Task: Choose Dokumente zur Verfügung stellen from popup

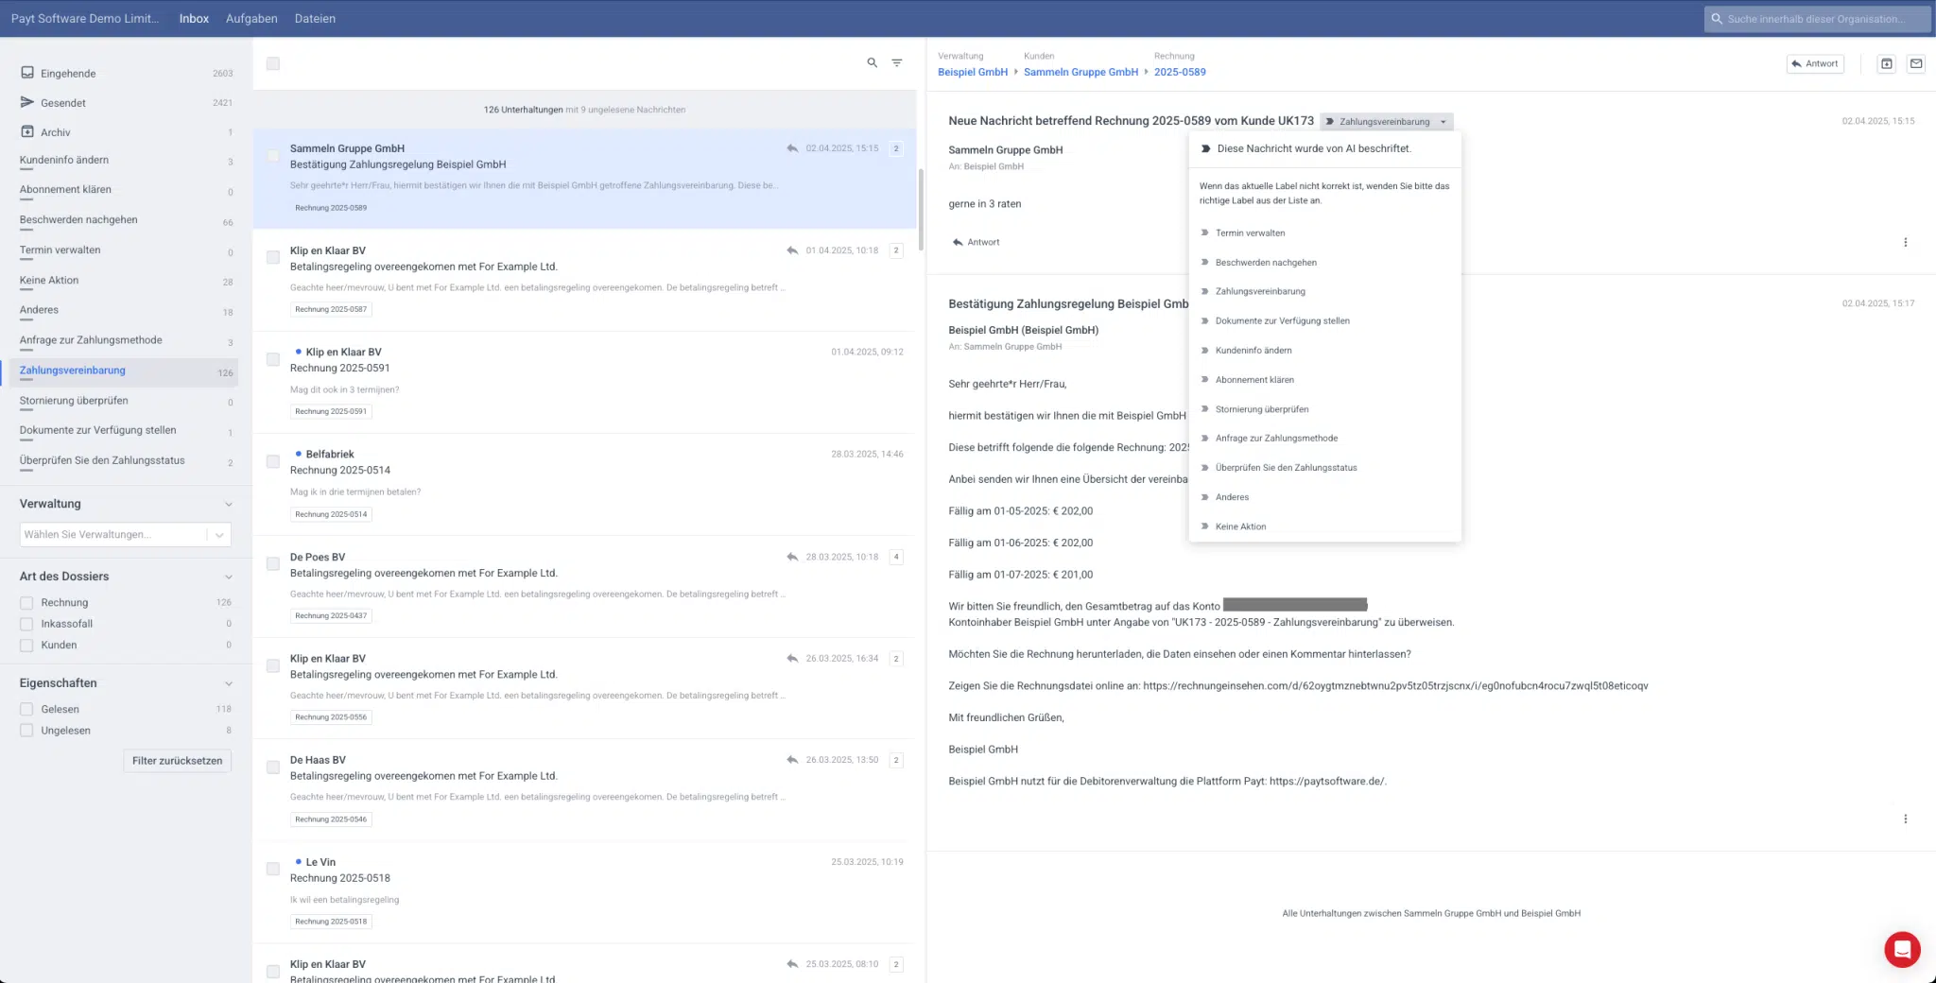Action: click(x=1283, y=320)
